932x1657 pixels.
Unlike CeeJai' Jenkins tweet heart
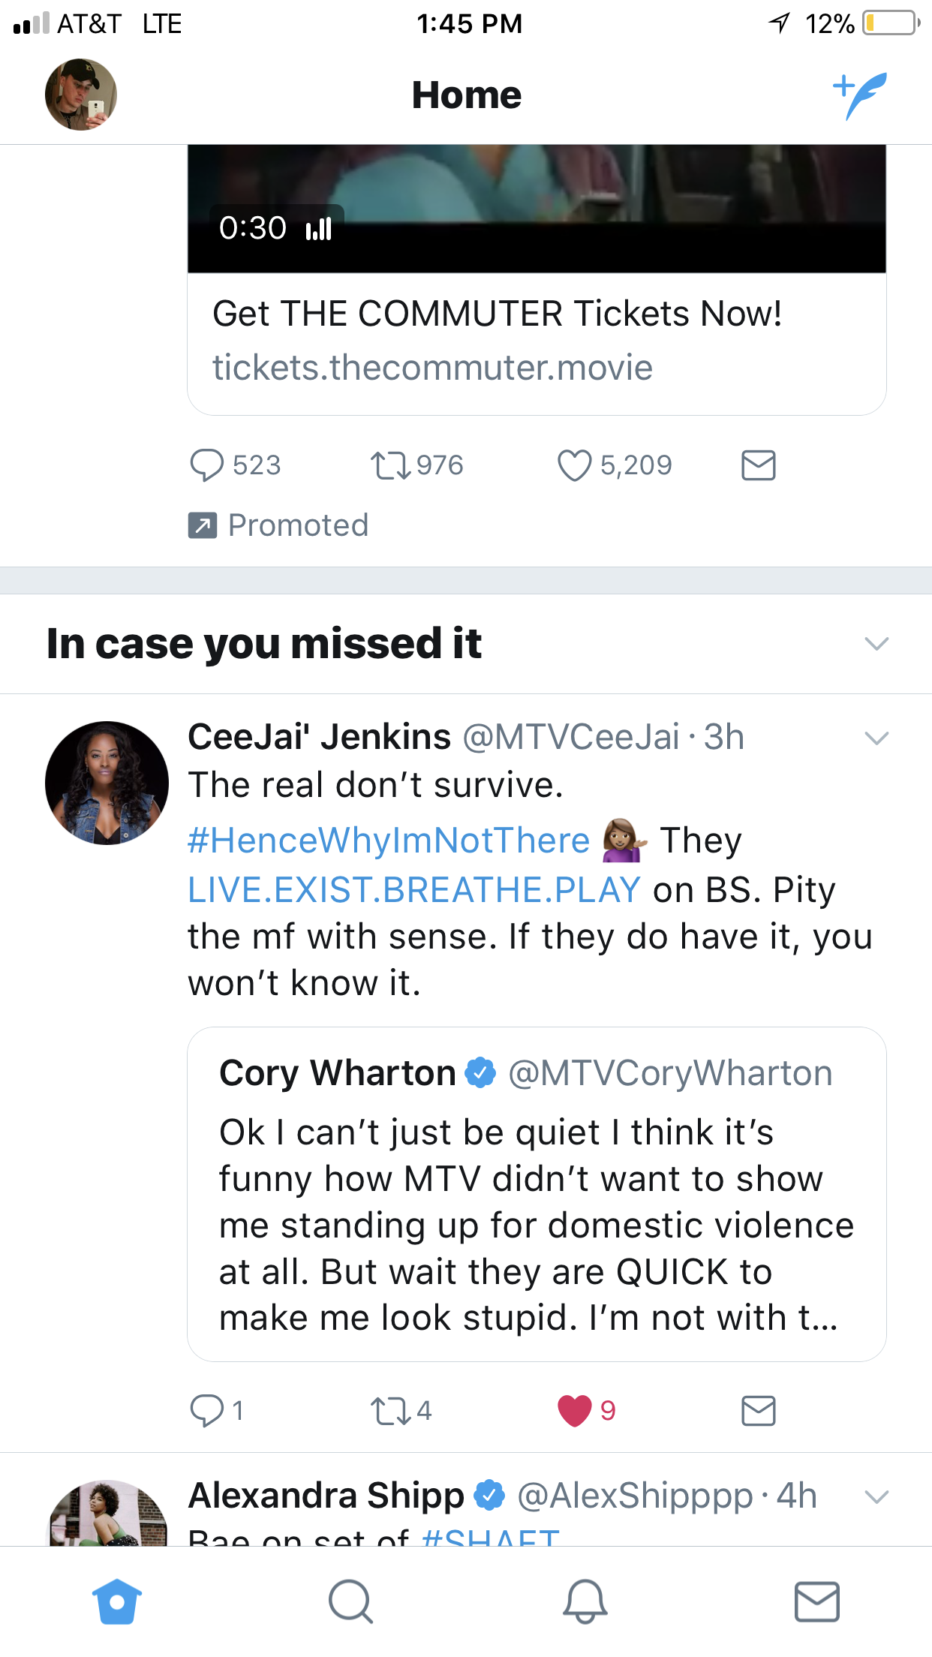(x=574, y=1411)
